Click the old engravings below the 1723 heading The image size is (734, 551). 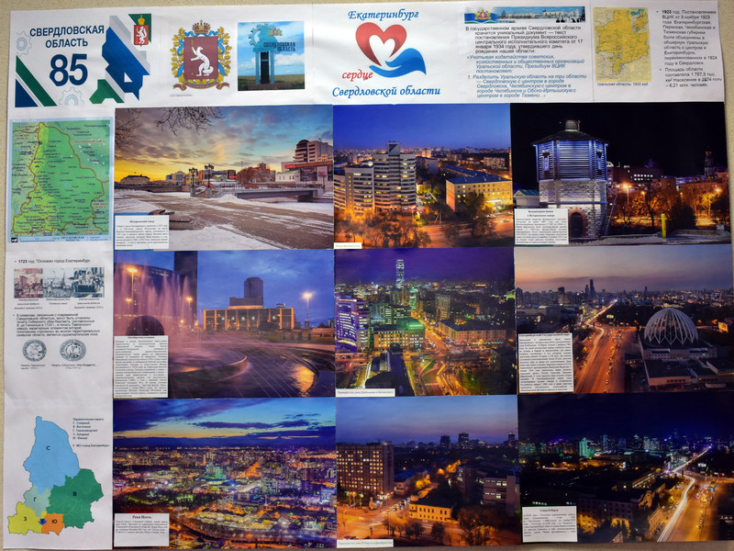(59, 282)
